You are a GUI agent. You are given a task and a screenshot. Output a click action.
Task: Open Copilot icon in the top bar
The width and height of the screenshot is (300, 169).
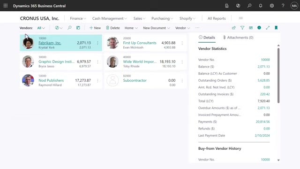[x=238, y=6]
